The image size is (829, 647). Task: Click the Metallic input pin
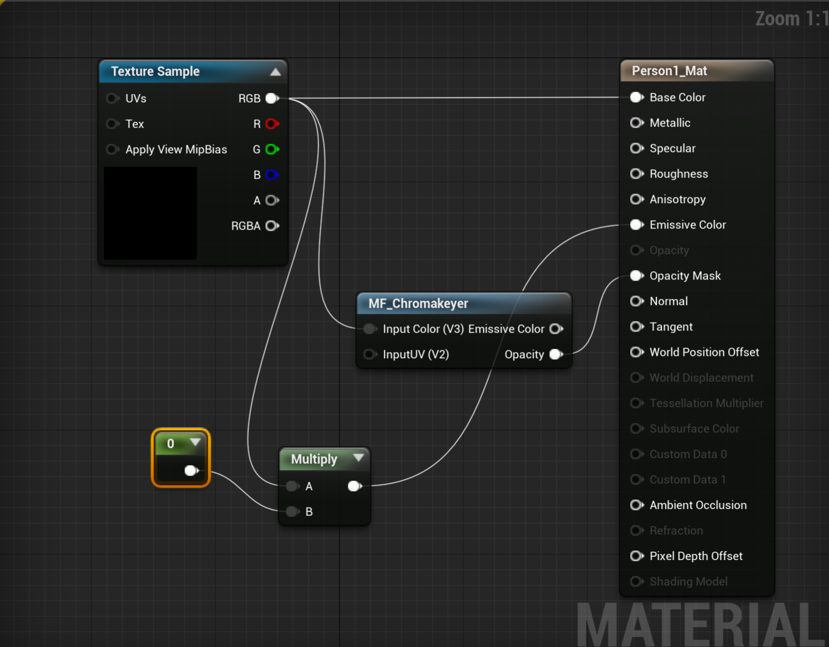coord(637,123)
